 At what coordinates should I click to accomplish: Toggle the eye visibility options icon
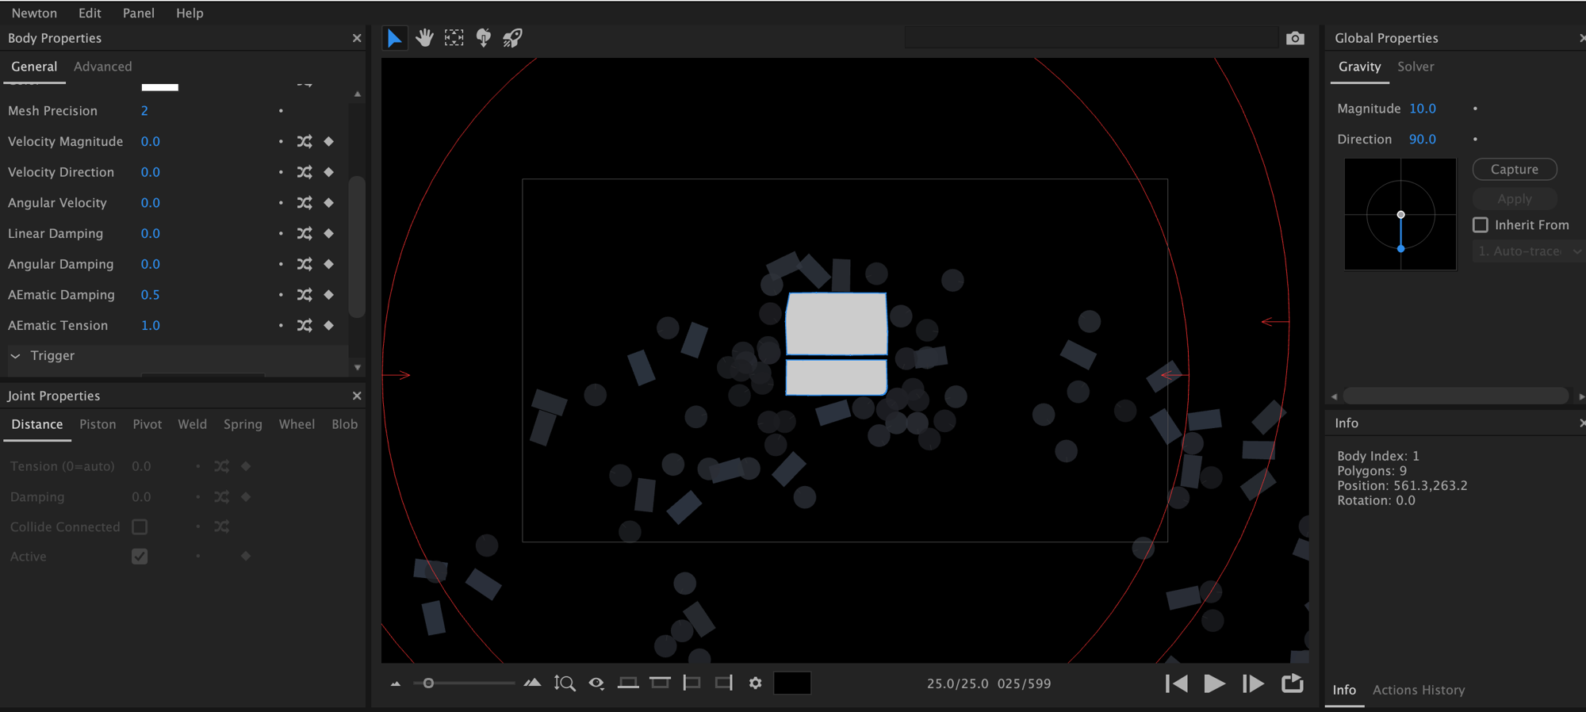(596, 683)
